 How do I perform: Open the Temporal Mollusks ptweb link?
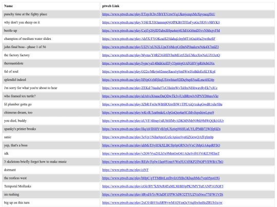pos(163,186)
